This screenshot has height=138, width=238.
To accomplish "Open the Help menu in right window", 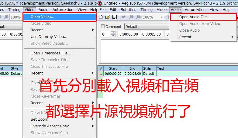I will [x=226, y=9].
